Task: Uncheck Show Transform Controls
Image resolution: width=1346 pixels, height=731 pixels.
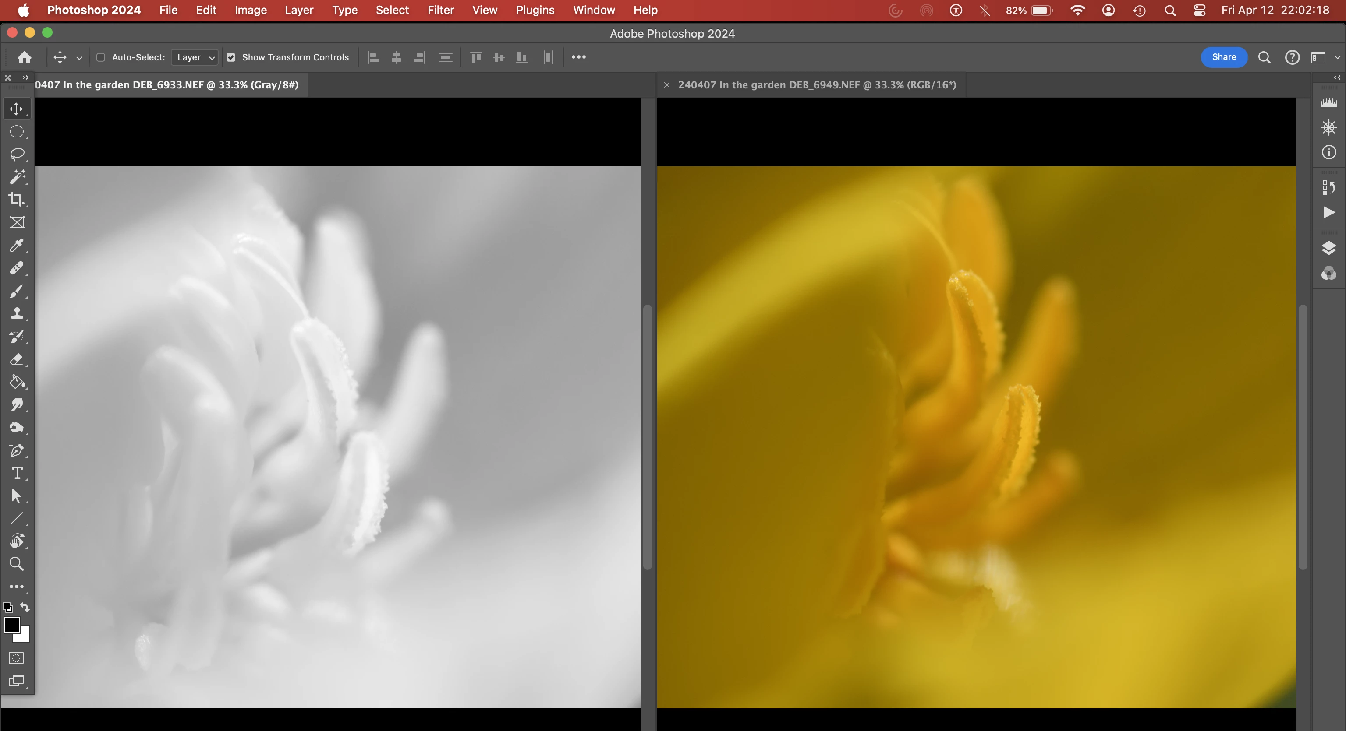Action: click(x=230, y=57)
